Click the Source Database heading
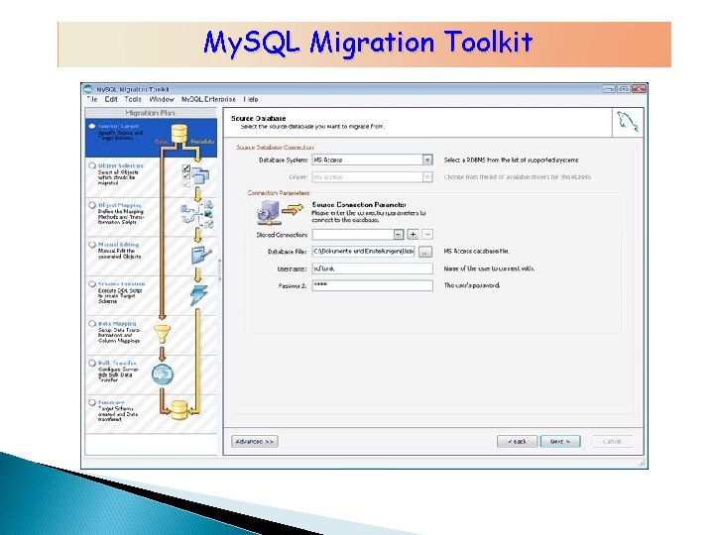Image resolution: width=714 pixels, height=535 pixels. pos(258,118)
